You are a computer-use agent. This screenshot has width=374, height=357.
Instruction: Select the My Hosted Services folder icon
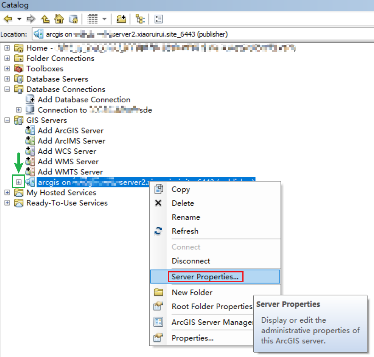(19, 192)
